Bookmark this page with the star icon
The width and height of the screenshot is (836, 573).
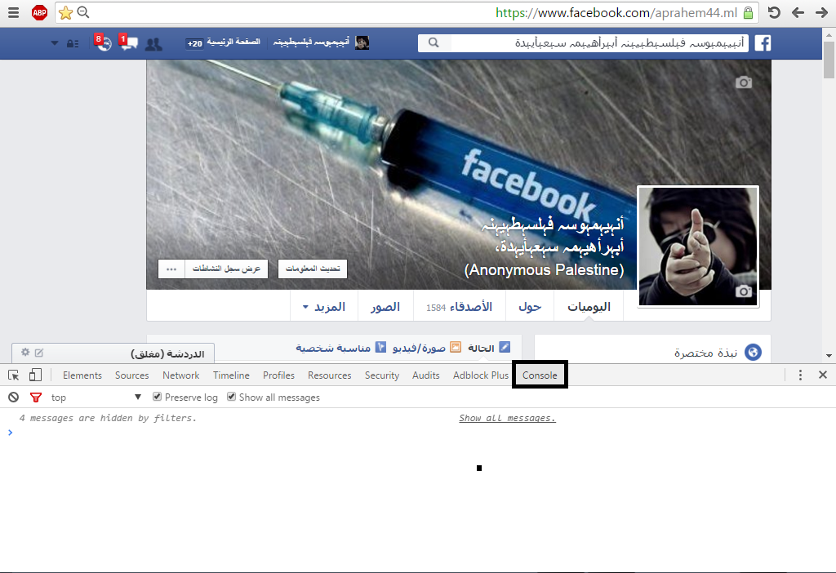65,13
